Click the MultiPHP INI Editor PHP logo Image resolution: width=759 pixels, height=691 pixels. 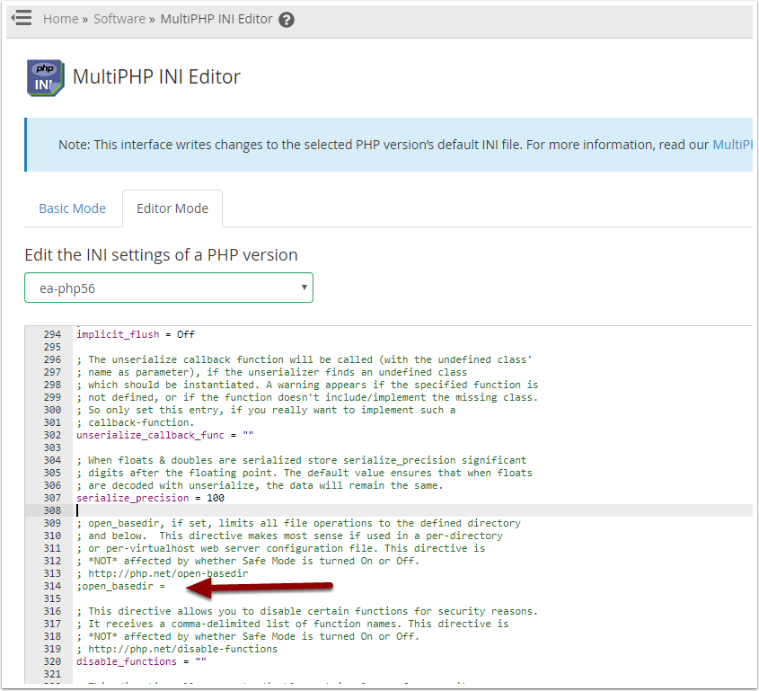coord(45,78)
